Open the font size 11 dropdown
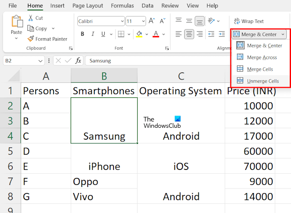291x213 pixels. (x=143, y=21)
